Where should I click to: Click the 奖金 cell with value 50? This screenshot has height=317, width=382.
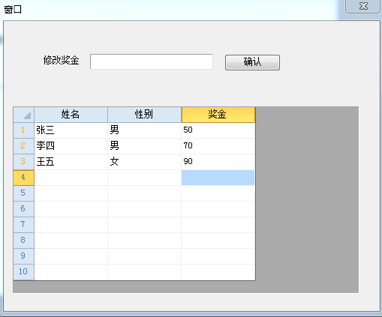point(218,130)
